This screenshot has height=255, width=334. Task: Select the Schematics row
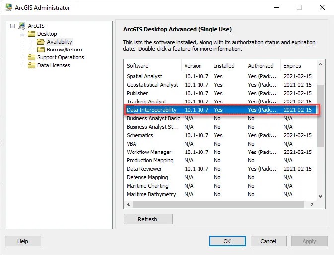pyautogui.click(x=220, y=135)
